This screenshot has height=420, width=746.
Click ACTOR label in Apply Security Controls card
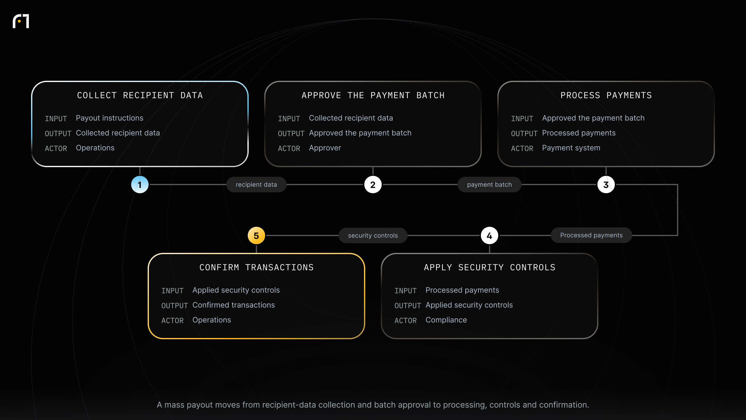tap(406, 321)
